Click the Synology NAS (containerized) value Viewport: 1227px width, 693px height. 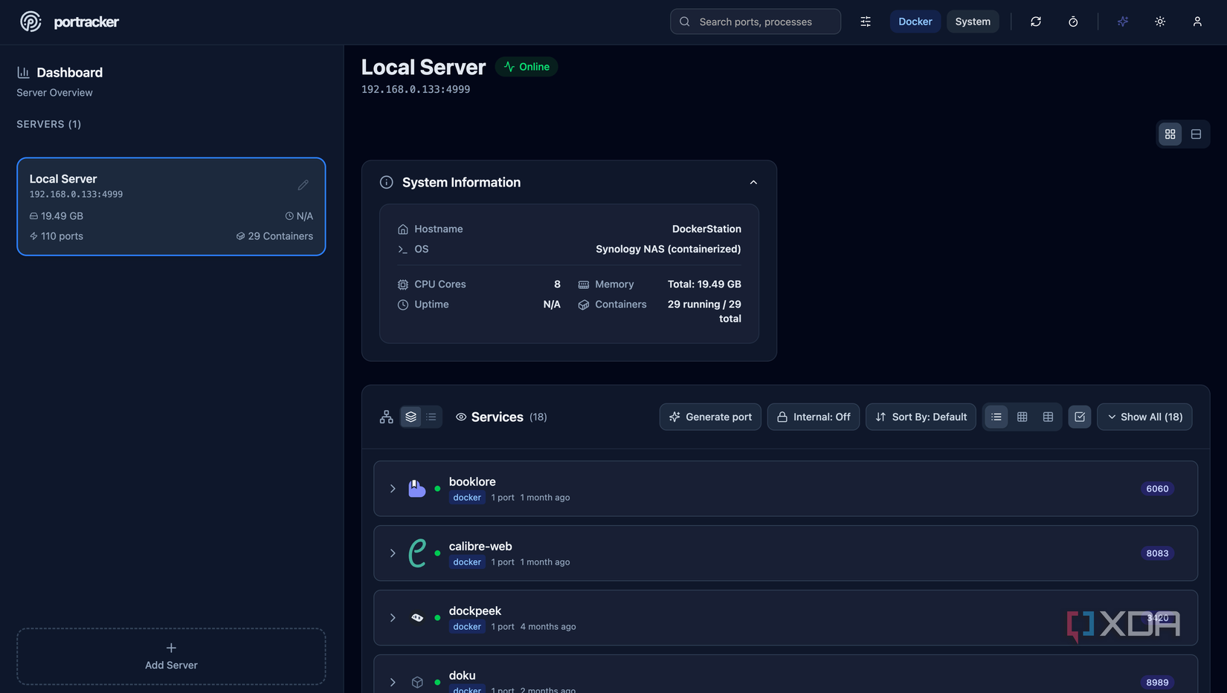pyautogui.click(x=669, y=250)
